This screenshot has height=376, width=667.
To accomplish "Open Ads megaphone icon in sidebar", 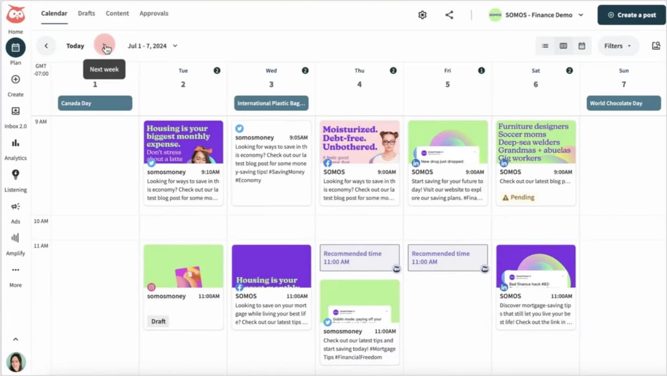I will (x=15, y=206).
